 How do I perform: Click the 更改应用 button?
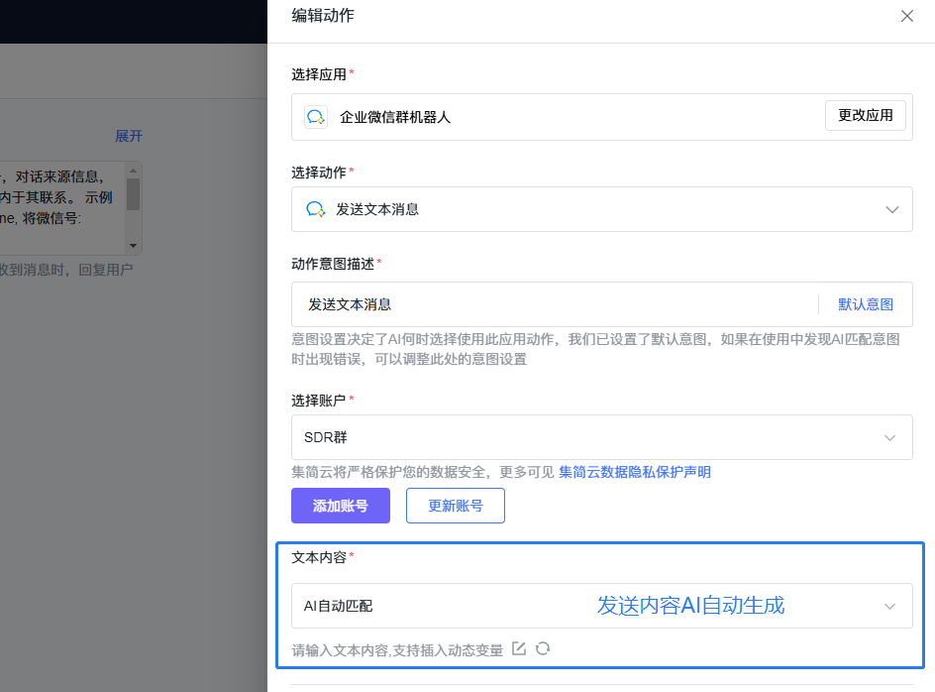click(866, 115)
